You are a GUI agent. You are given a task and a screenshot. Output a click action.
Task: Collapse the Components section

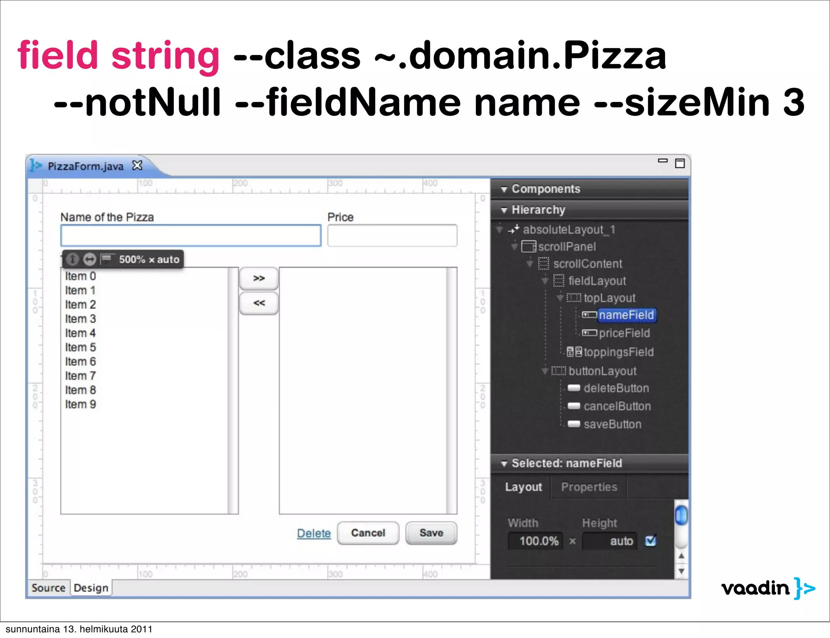pos(504,189)
